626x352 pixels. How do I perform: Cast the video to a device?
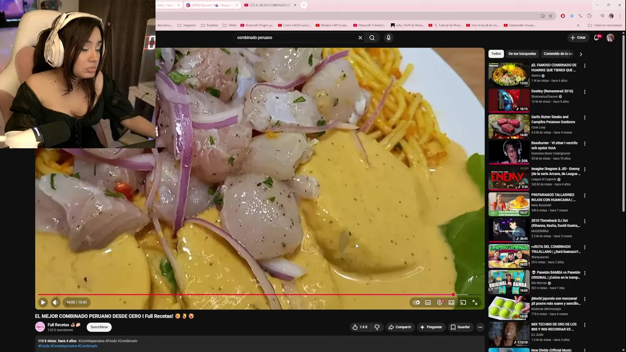pyautogui.click(x=463, y=302)
